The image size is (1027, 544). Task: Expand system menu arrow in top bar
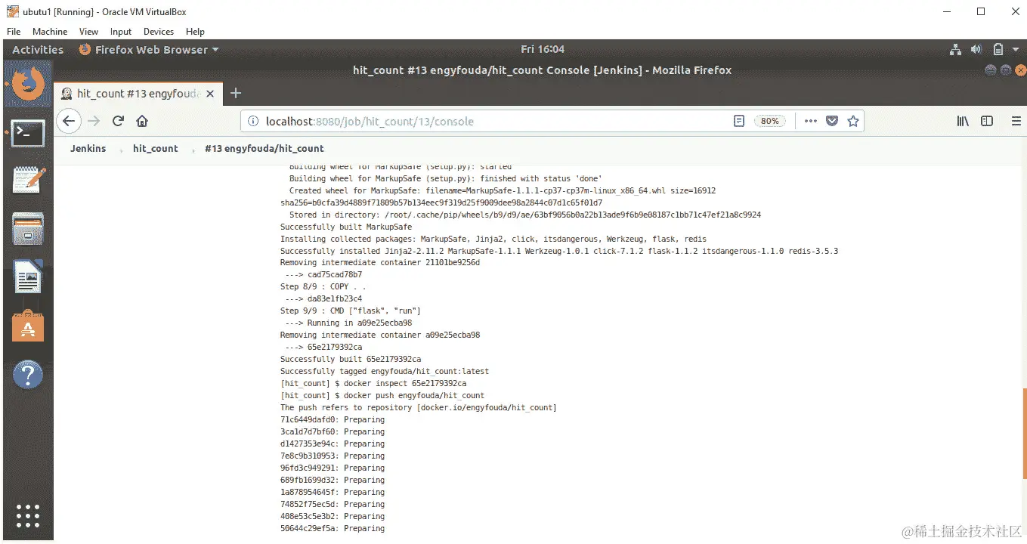pyautogui.click(x=1014, y=50)
